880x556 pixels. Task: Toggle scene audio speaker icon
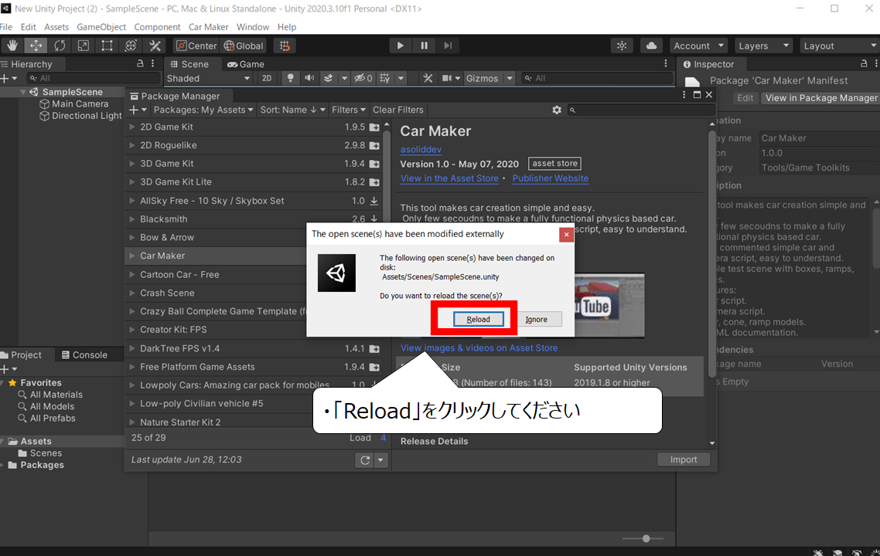point(309,78)
